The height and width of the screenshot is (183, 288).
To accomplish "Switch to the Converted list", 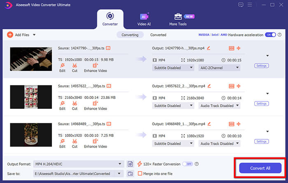I will pyautogui.click(x=158, y=35).
